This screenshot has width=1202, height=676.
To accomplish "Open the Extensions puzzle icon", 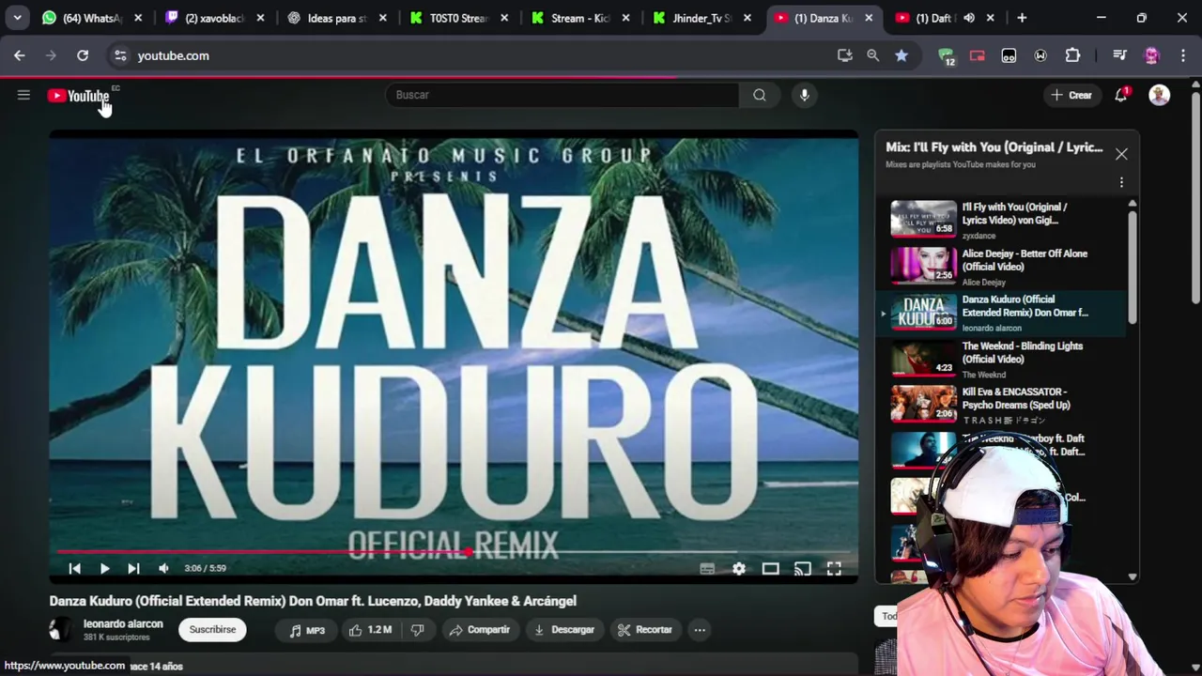I will (1072, 55).
